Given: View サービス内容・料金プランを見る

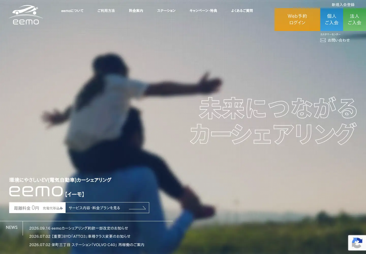Looking at the screenshot, I should pyautogui.click(x=107, y=208).
